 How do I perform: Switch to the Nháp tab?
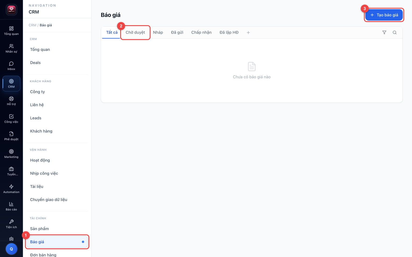[x=158, y=32]
